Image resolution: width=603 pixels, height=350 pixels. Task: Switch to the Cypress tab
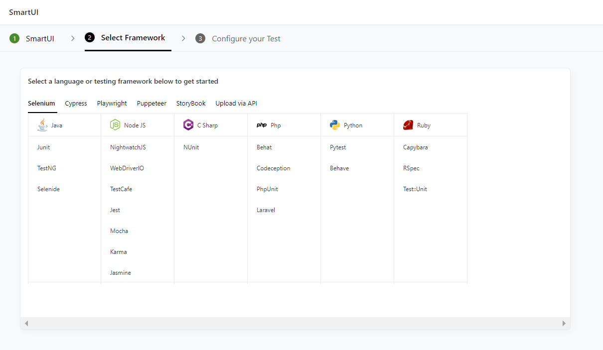(x=76, y=104)
